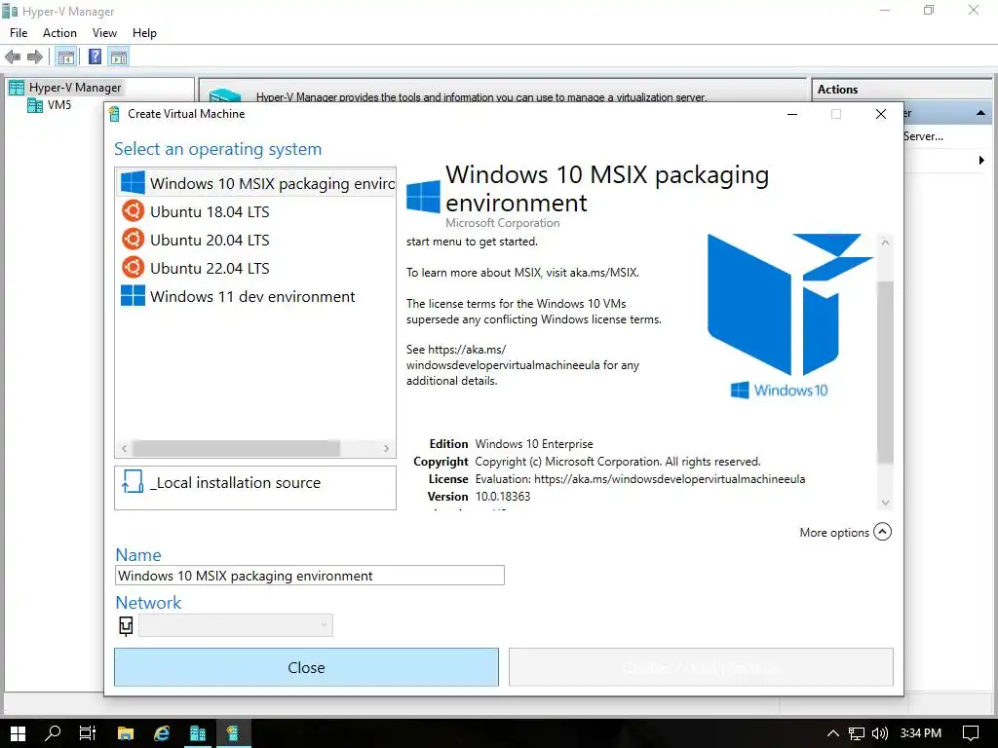
Task: Expand the Actions pane submenu arrow
Action: [981, 161]
